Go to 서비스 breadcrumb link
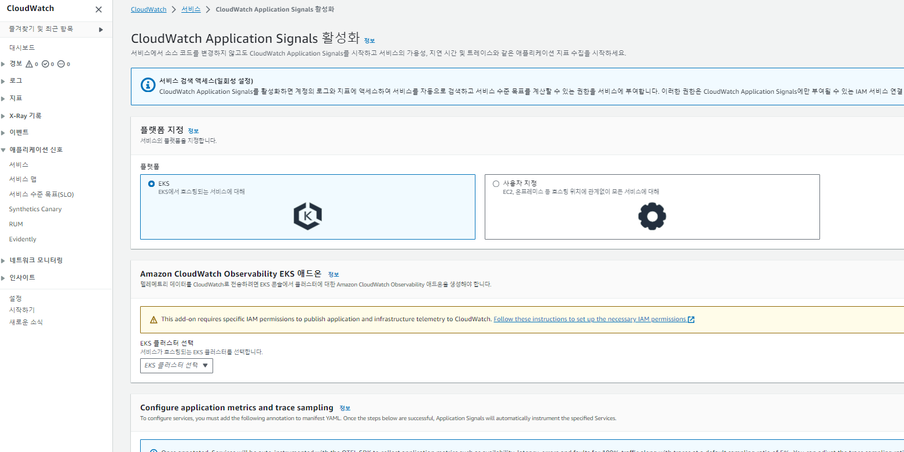This screenshot has width=904, height=452. [191, 10]
